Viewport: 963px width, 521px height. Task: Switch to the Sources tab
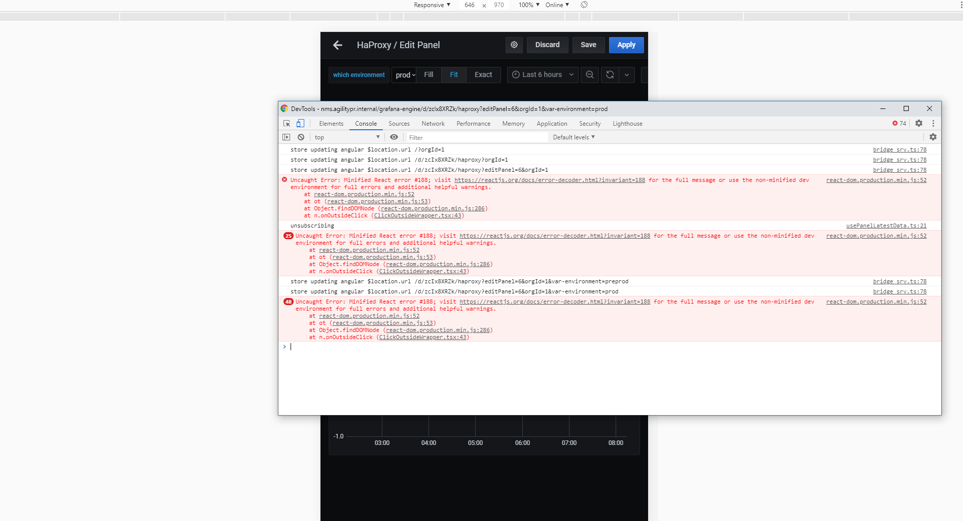(x=399, y=123)
